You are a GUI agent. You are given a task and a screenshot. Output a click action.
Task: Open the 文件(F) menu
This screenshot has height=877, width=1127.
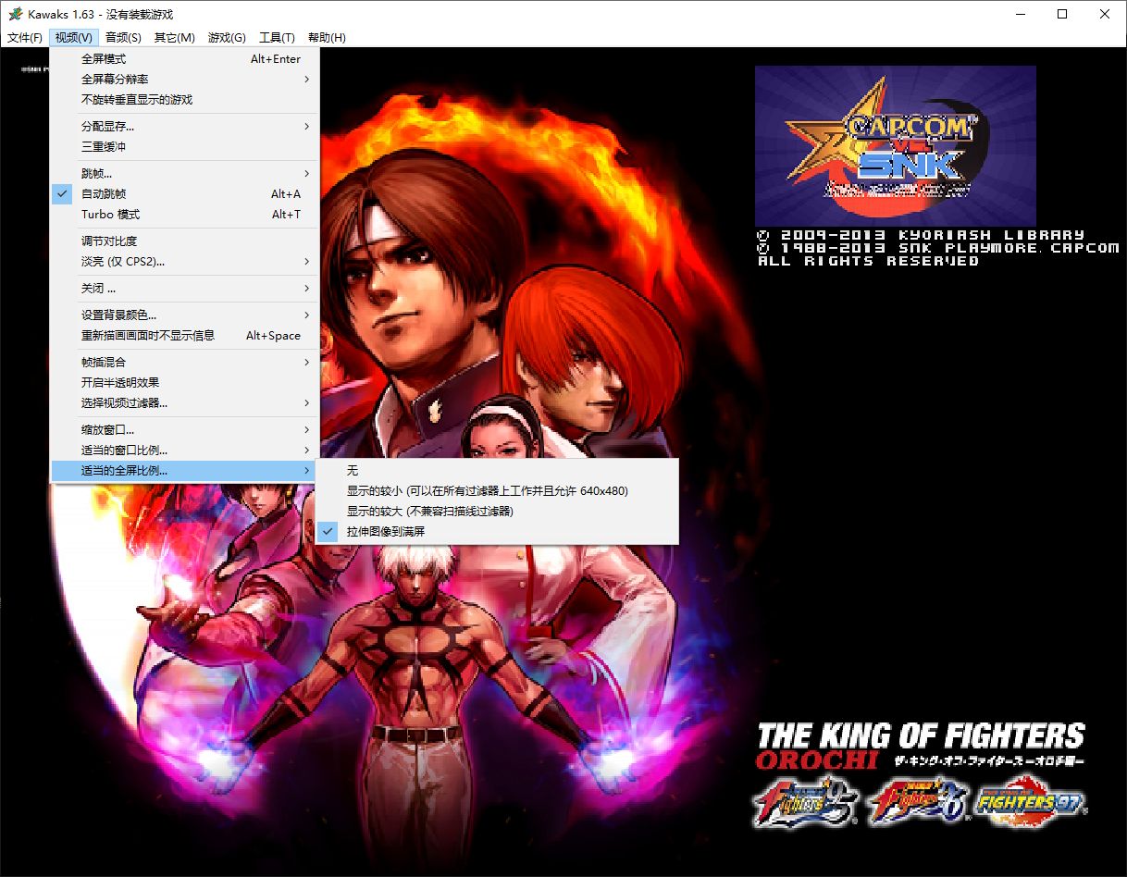tap(25, 38)
